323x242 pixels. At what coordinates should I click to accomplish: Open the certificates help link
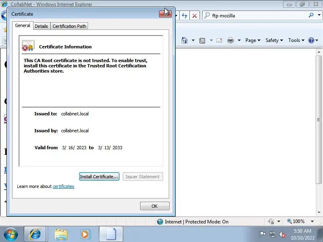tap(63, 186)
